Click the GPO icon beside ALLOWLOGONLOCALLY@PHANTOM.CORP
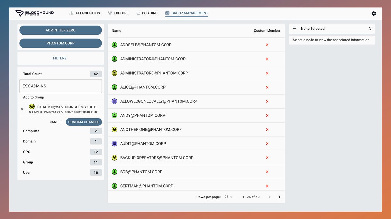Screen dimensions: 391x219 [x=114, y=101]
